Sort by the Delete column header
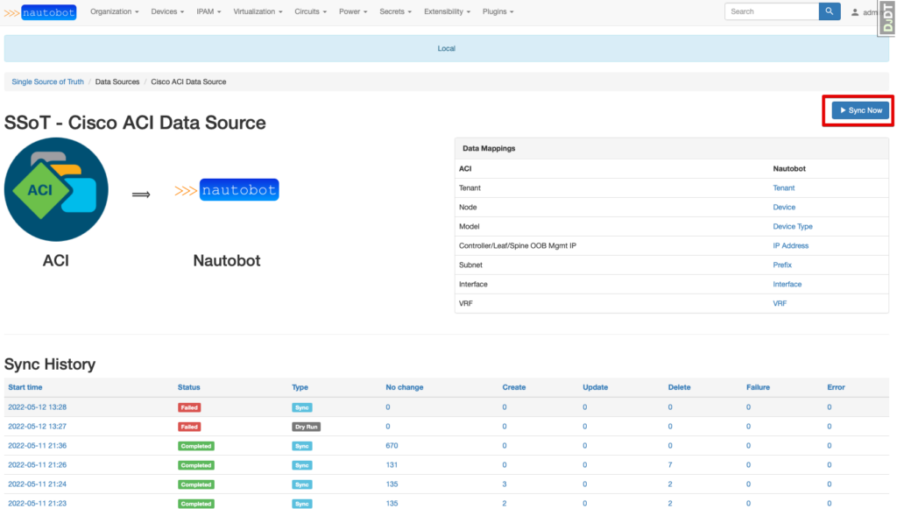 coord(679,387)
